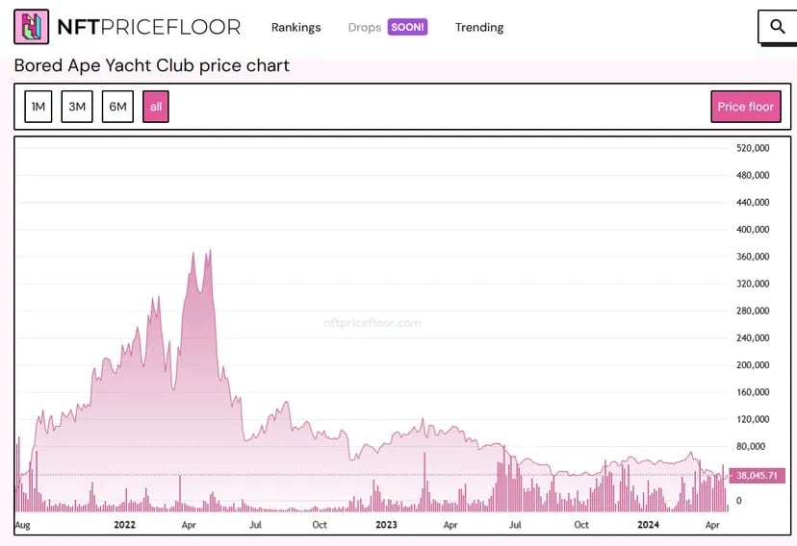Click the 160,000 axis value
This screenshot has width=797, height=546.
coord(753,392)
